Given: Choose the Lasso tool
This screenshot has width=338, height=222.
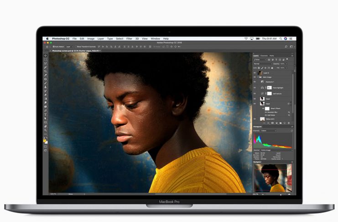Looking at the screenshot, I should (x=46, y=63).
